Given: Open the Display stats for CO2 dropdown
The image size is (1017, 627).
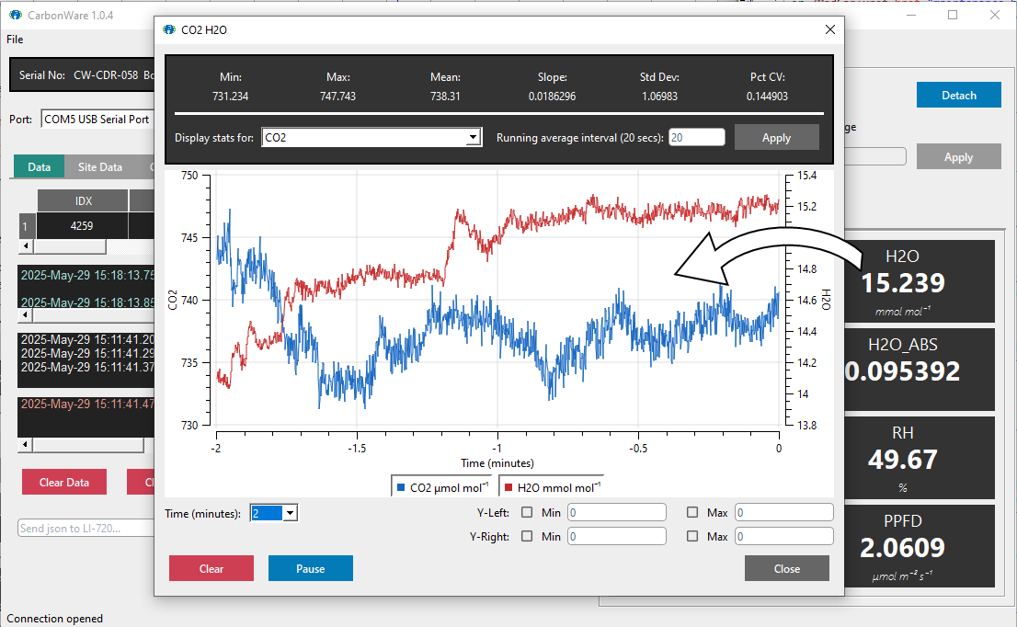Looking at the screenshot, I should tap(473, 138).
